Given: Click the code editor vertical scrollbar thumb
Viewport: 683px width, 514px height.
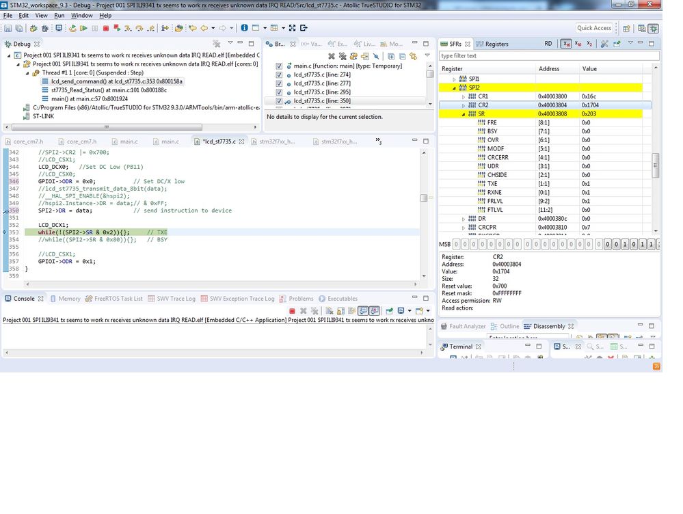Looking at the screenshot, I should point(423,198).
